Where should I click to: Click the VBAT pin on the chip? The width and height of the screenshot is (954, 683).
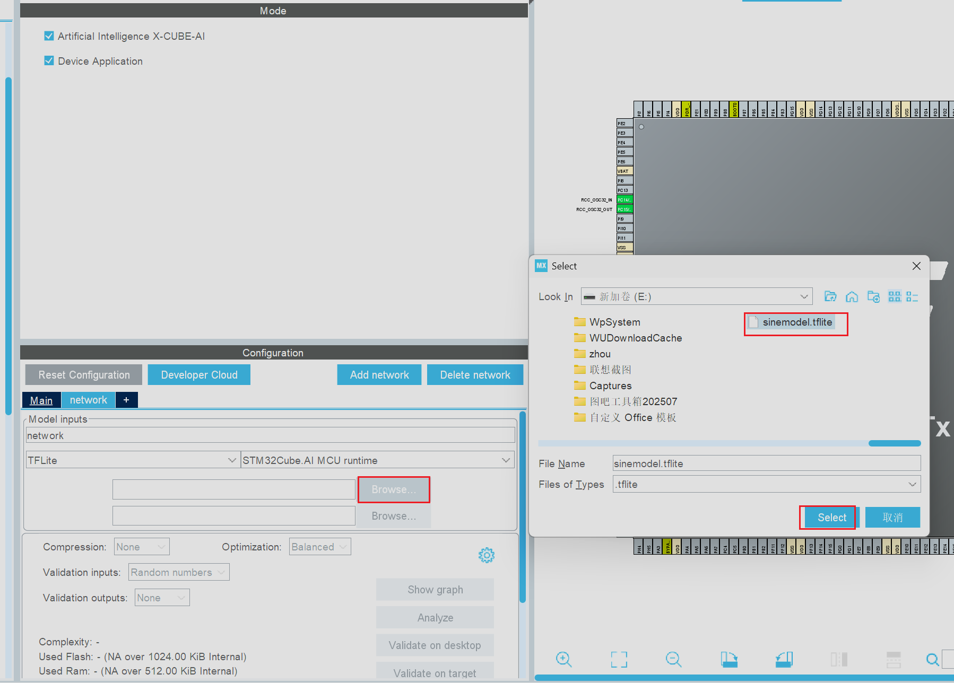pos(625,171)
